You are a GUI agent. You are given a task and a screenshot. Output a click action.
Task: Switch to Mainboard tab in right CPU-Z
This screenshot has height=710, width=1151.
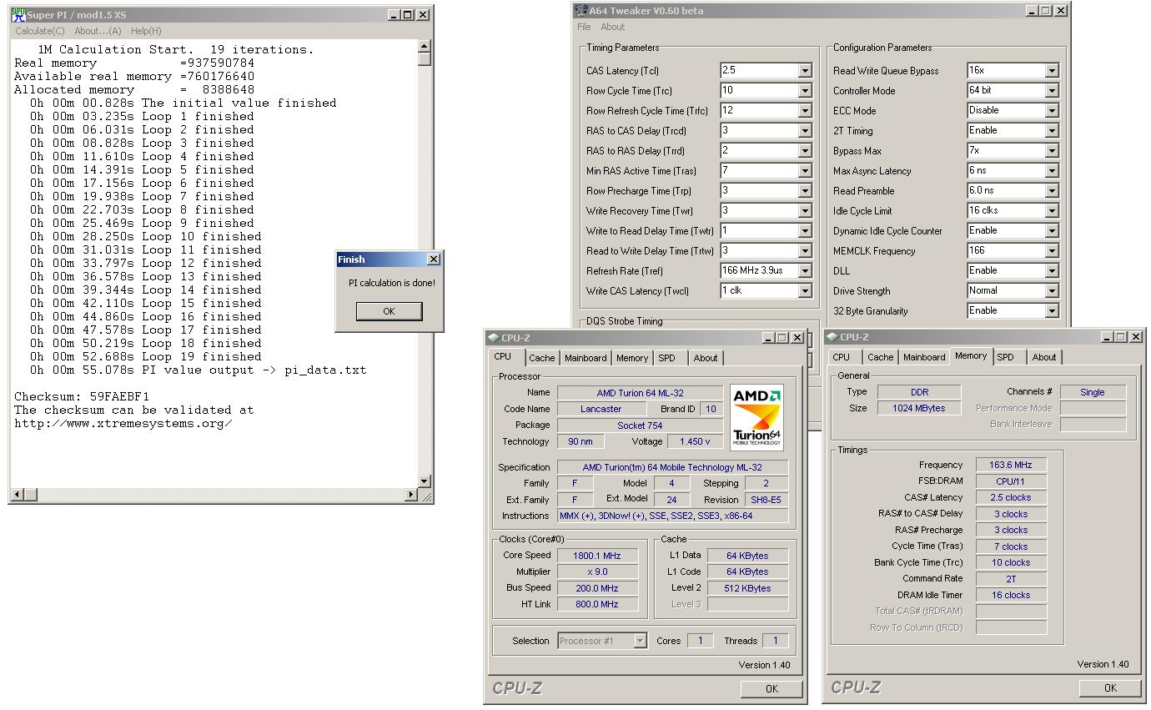(924, 357)
